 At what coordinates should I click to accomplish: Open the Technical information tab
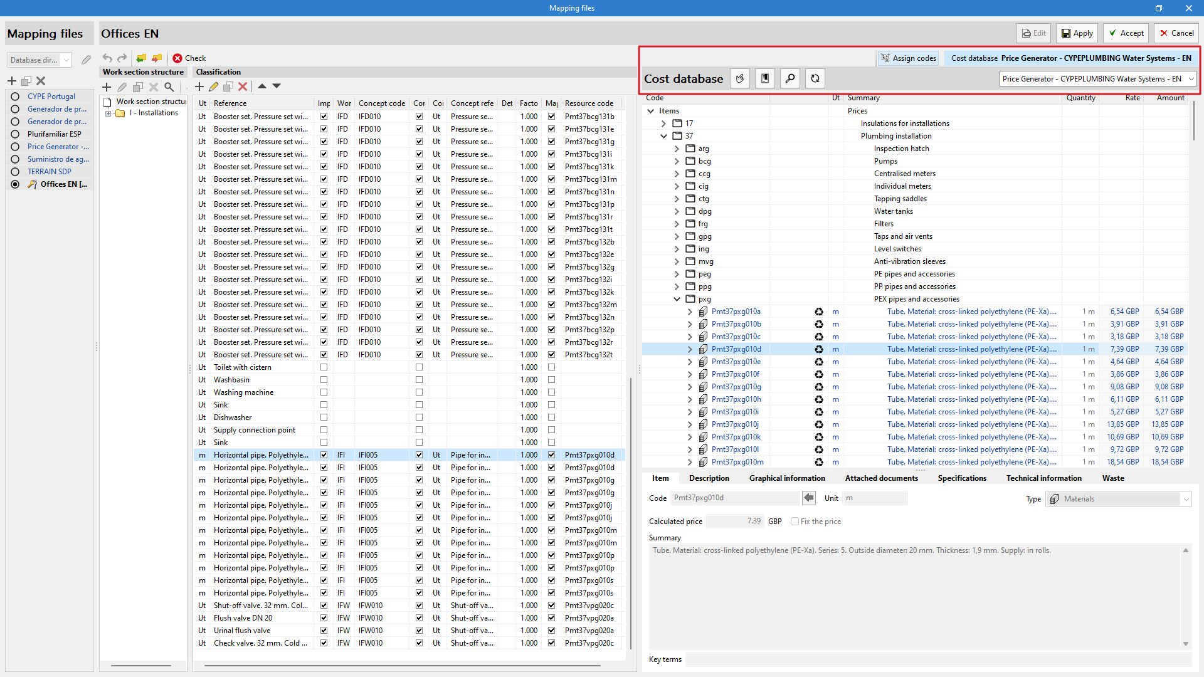click(x=1043, y=478)
